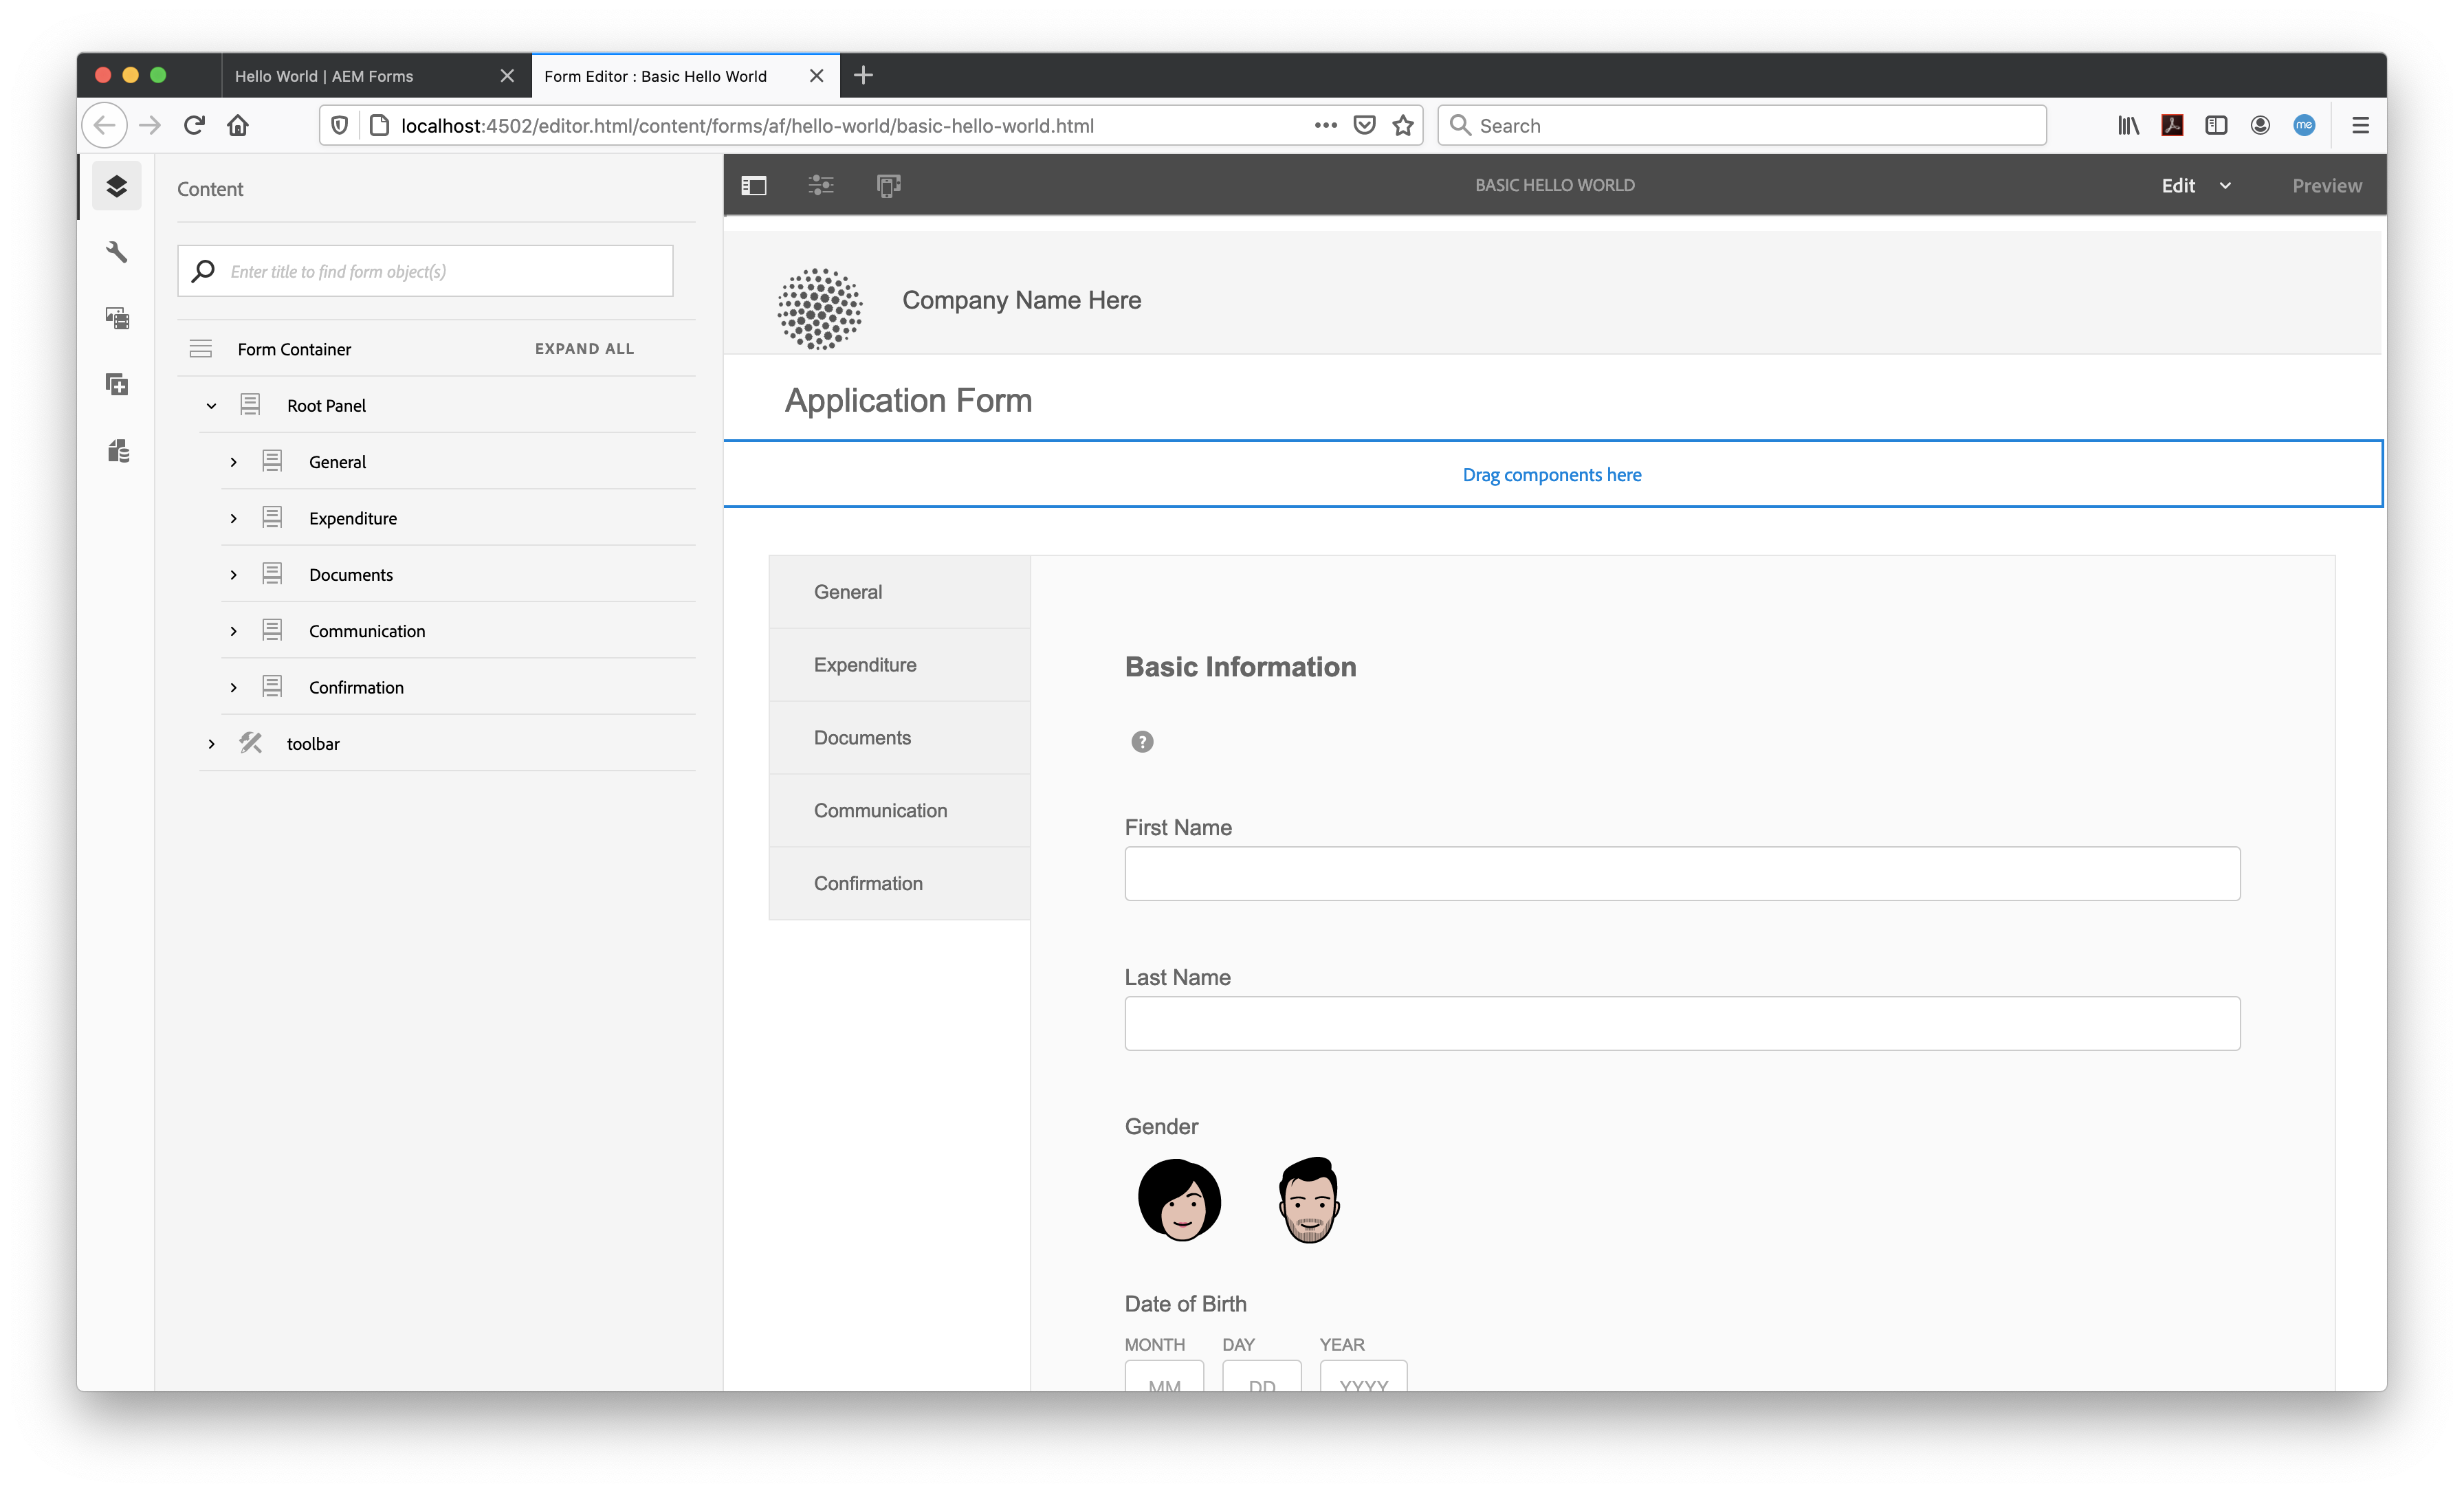Select the Expenditure tab in the form navigation
This screenshot has width=2464, height=1493.
click(864, 664)
